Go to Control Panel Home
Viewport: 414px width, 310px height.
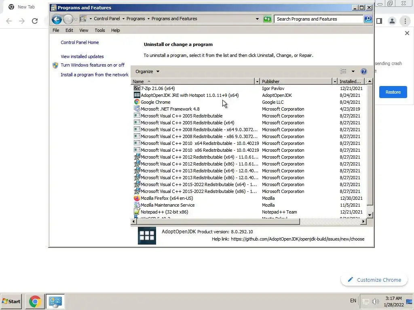[80, 42]
